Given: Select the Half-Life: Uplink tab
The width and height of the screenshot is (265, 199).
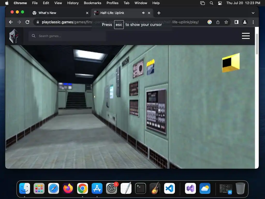Looking at the screenshot, I should [122, 13].
